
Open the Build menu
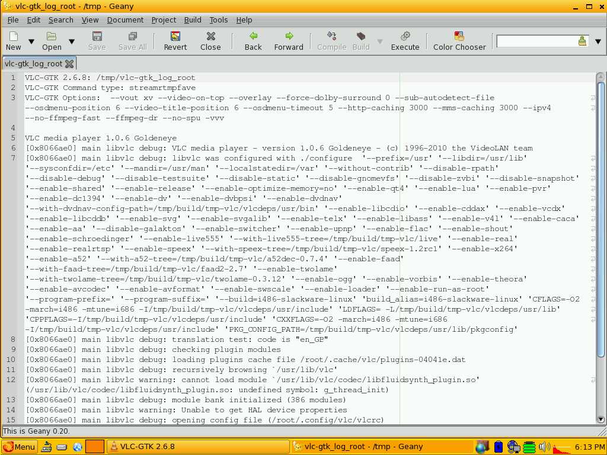pos(193,20)
